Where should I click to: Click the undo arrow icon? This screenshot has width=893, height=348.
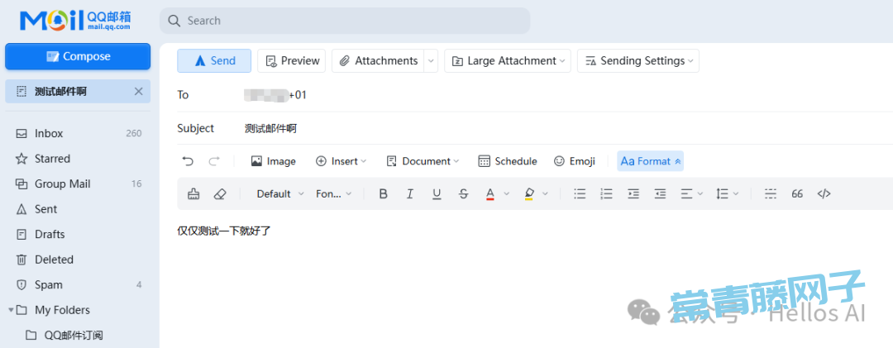(188, 161)
